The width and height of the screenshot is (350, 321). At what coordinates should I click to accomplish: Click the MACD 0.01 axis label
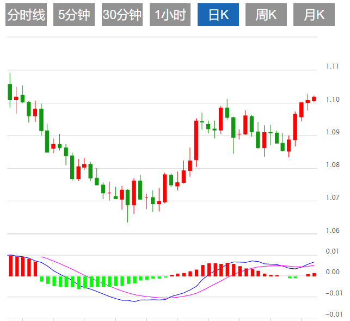tap(333, 251)
